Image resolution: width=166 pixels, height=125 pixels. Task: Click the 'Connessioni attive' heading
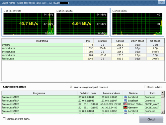pyautogui.click(x=15, y=87)
